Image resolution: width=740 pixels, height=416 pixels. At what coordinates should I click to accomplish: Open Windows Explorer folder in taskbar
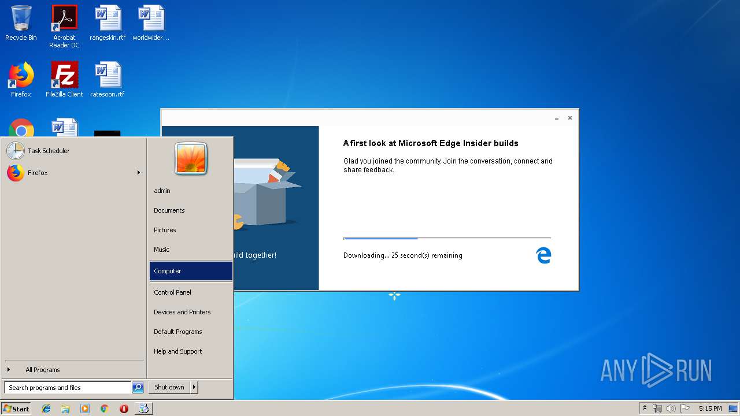click(x=65, y=408)
